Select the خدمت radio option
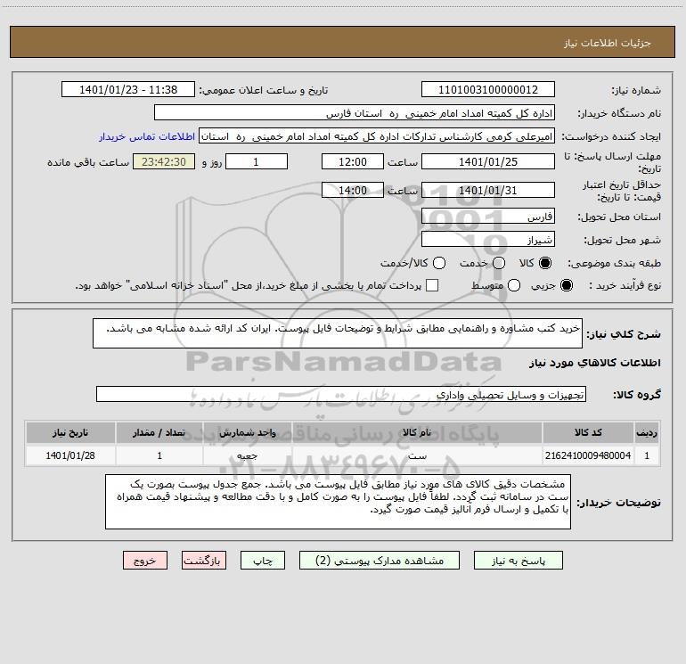This screenshot has height=664, width=686. click(499, 263)
